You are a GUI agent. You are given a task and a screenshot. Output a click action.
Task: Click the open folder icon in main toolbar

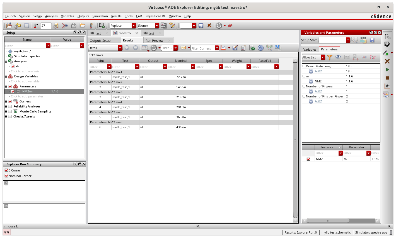82,25
